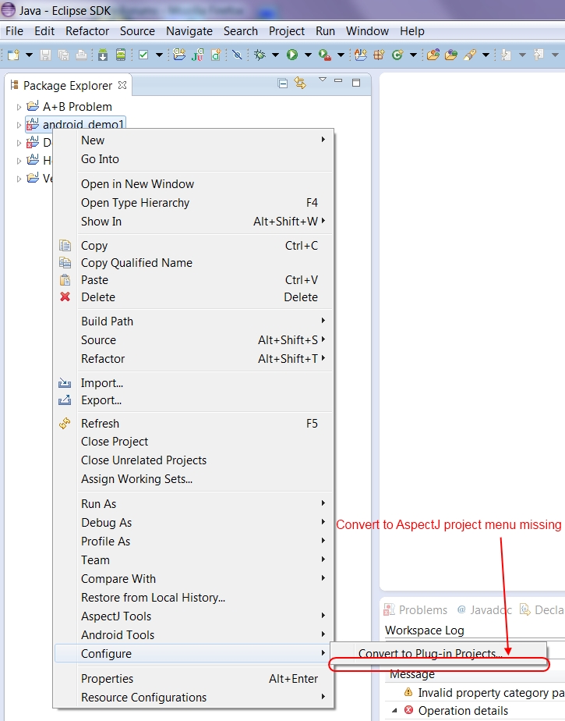565x721 pixels.
Task: Select Close Project entry
Action: pos(193,442)
